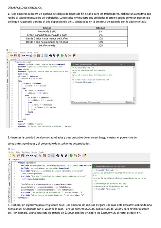Click the flowchart diagram icon in the ejercicio2 toolbar

(x=80, y=156)
